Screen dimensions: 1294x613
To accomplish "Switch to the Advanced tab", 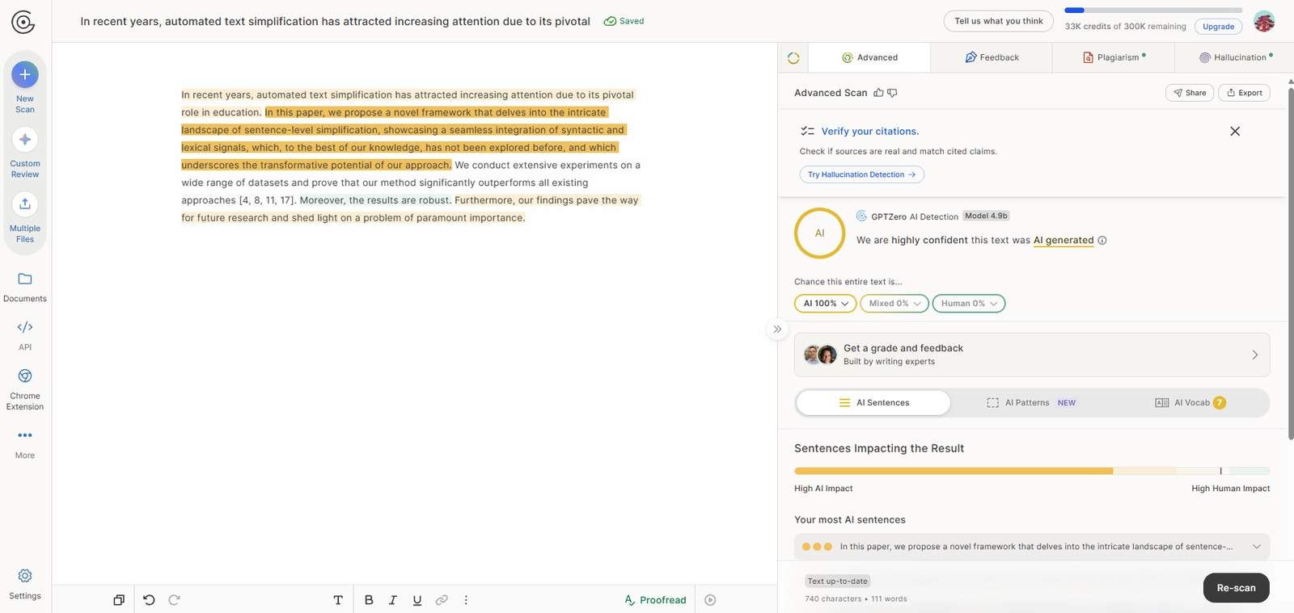I will click(869, 57).
